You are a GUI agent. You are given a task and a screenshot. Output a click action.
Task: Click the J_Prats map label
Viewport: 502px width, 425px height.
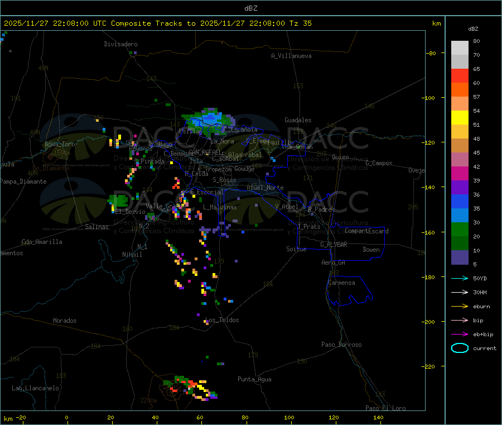[x=309, y=227]
